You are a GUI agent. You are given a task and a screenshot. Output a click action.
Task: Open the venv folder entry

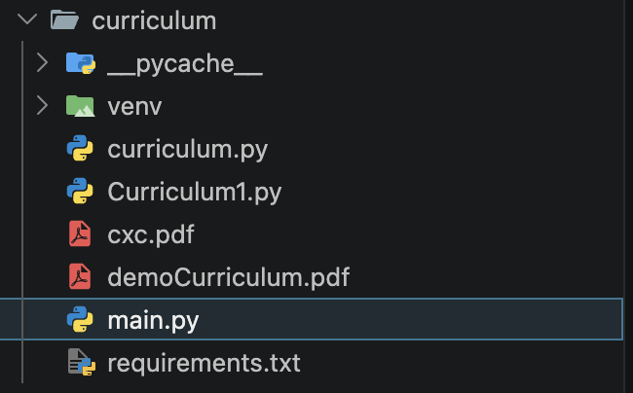click(134, 106)
